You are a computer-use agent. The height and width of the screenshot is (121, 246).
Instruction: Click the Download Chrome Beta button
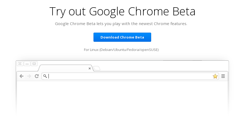pos(122,37)
